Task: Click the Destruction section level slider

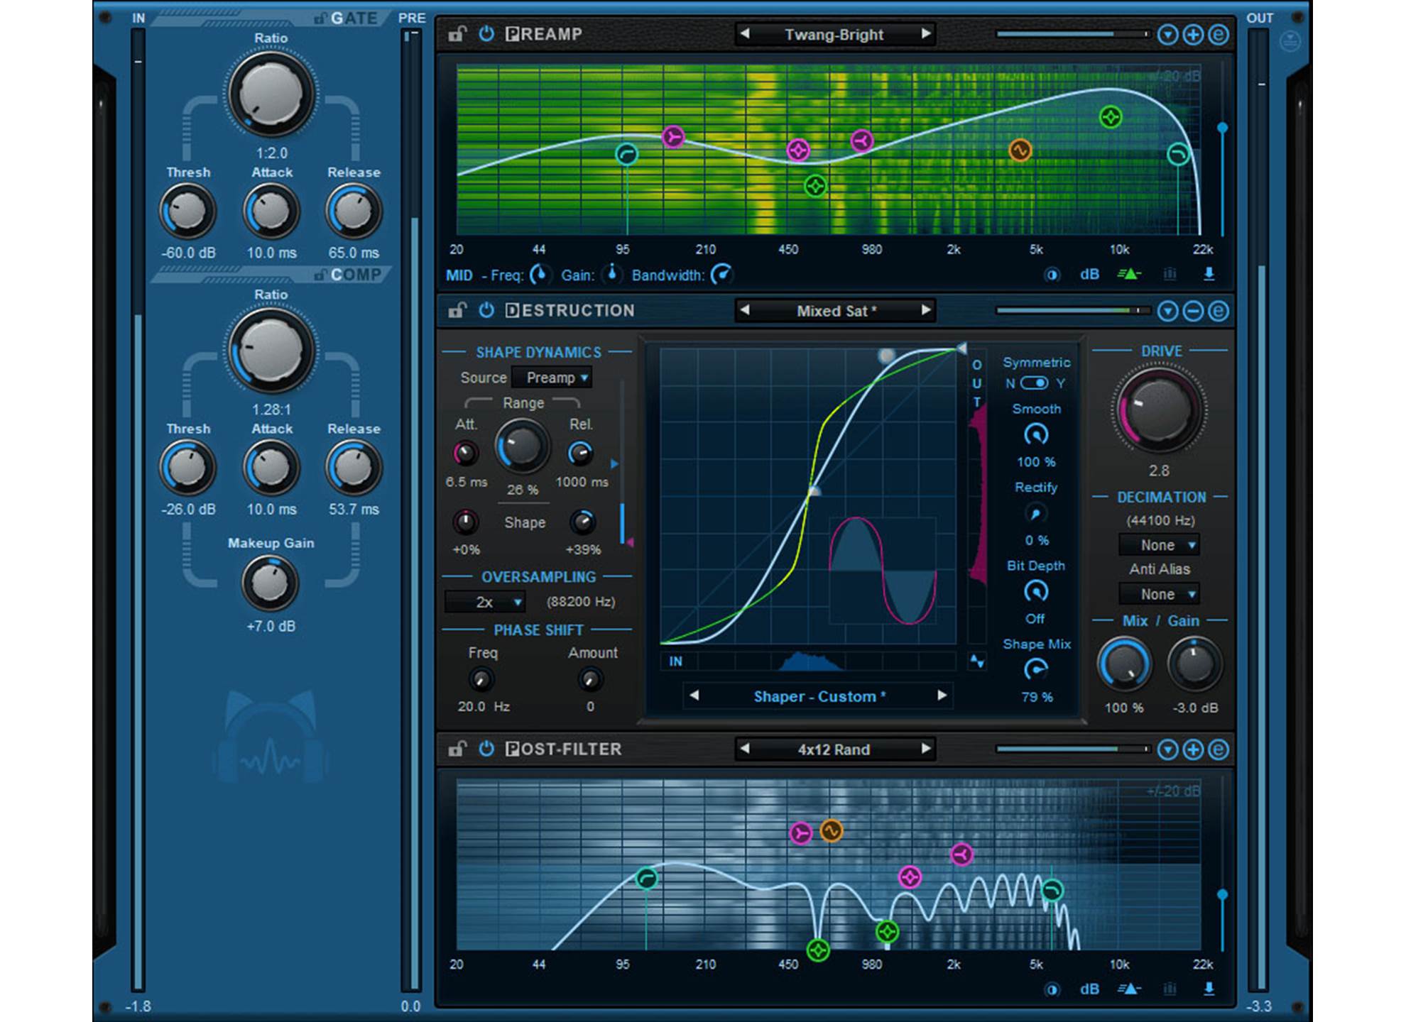Action: click(1072, 311)
